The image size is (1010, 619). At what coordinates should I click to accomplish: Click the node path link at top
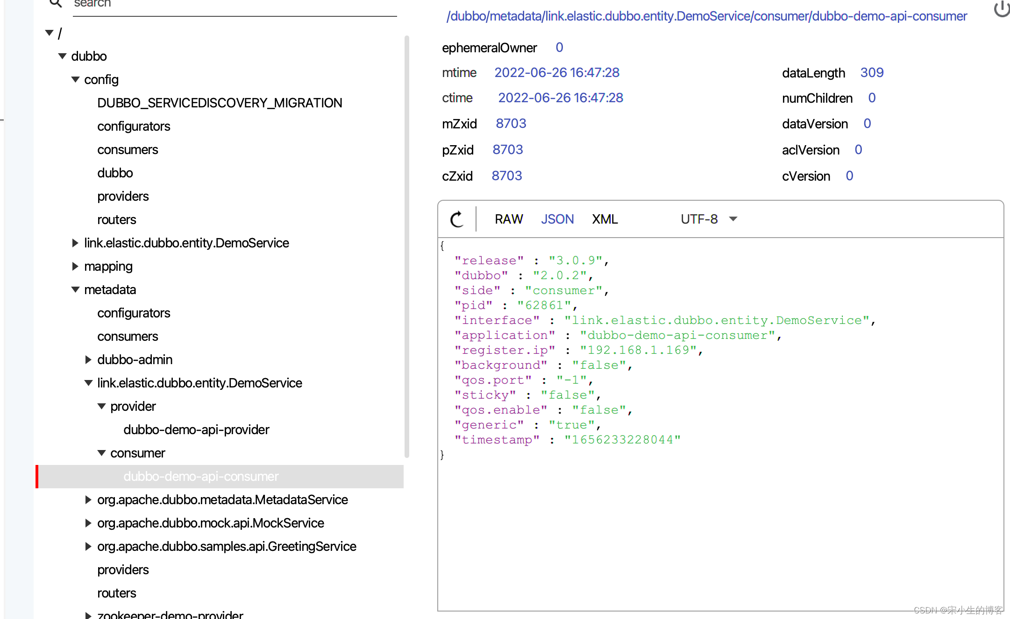pyautogui.click(x=706, y=16)
